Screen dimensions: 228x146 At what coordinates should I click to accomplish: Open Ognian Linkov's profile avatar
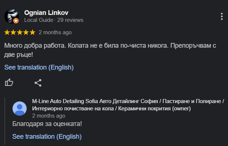pos(12,16)
